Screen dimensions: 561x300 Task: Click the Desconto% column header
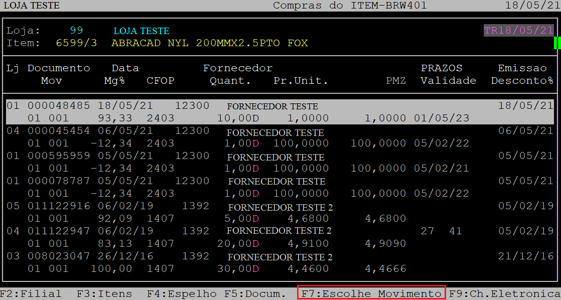point(522,81)
